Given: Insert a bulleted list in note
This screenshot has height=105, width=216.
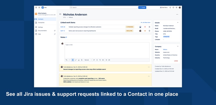Looking at the screenshot, I should coord(106,60).
